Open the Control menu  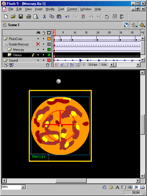click(72, 9)
